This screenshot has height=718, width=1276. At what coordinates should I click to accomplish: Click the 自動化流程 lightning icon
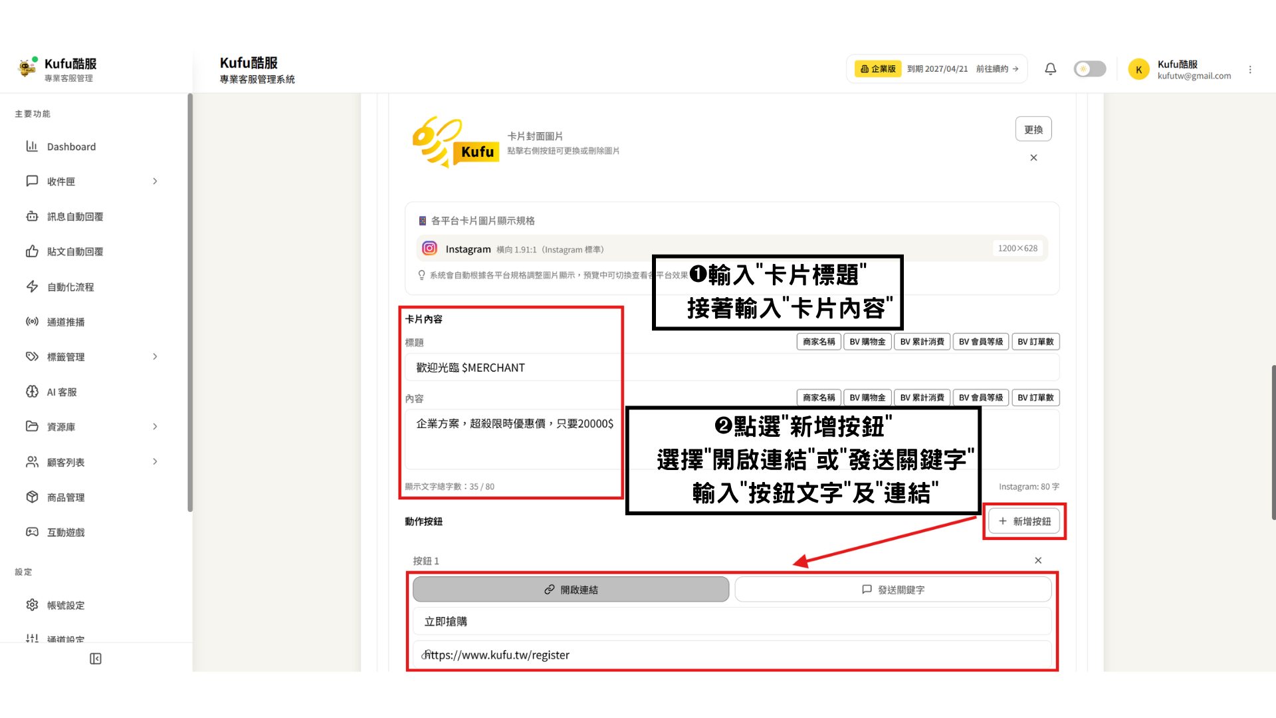pos(32,287)
